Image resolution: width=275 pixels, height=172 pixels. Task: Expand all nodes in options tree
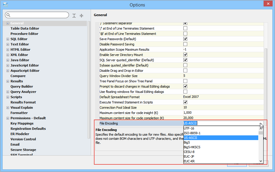[74, 16]
